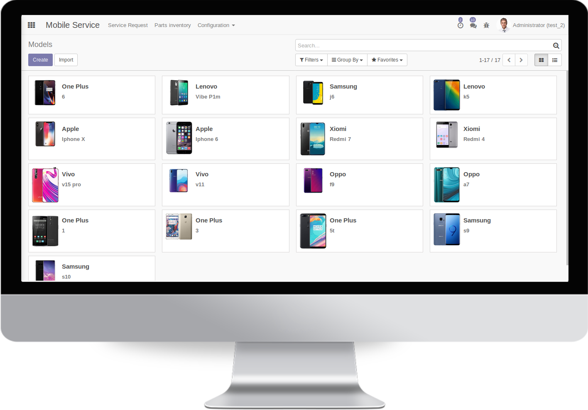Click the 'Iphone X' model text
The image size is (588, 410).
pos(73,139)
